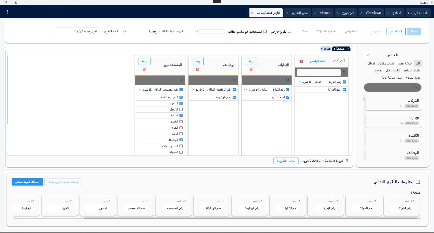Click the تعديل الشروط button
The image size is (434, 233).
286,161
